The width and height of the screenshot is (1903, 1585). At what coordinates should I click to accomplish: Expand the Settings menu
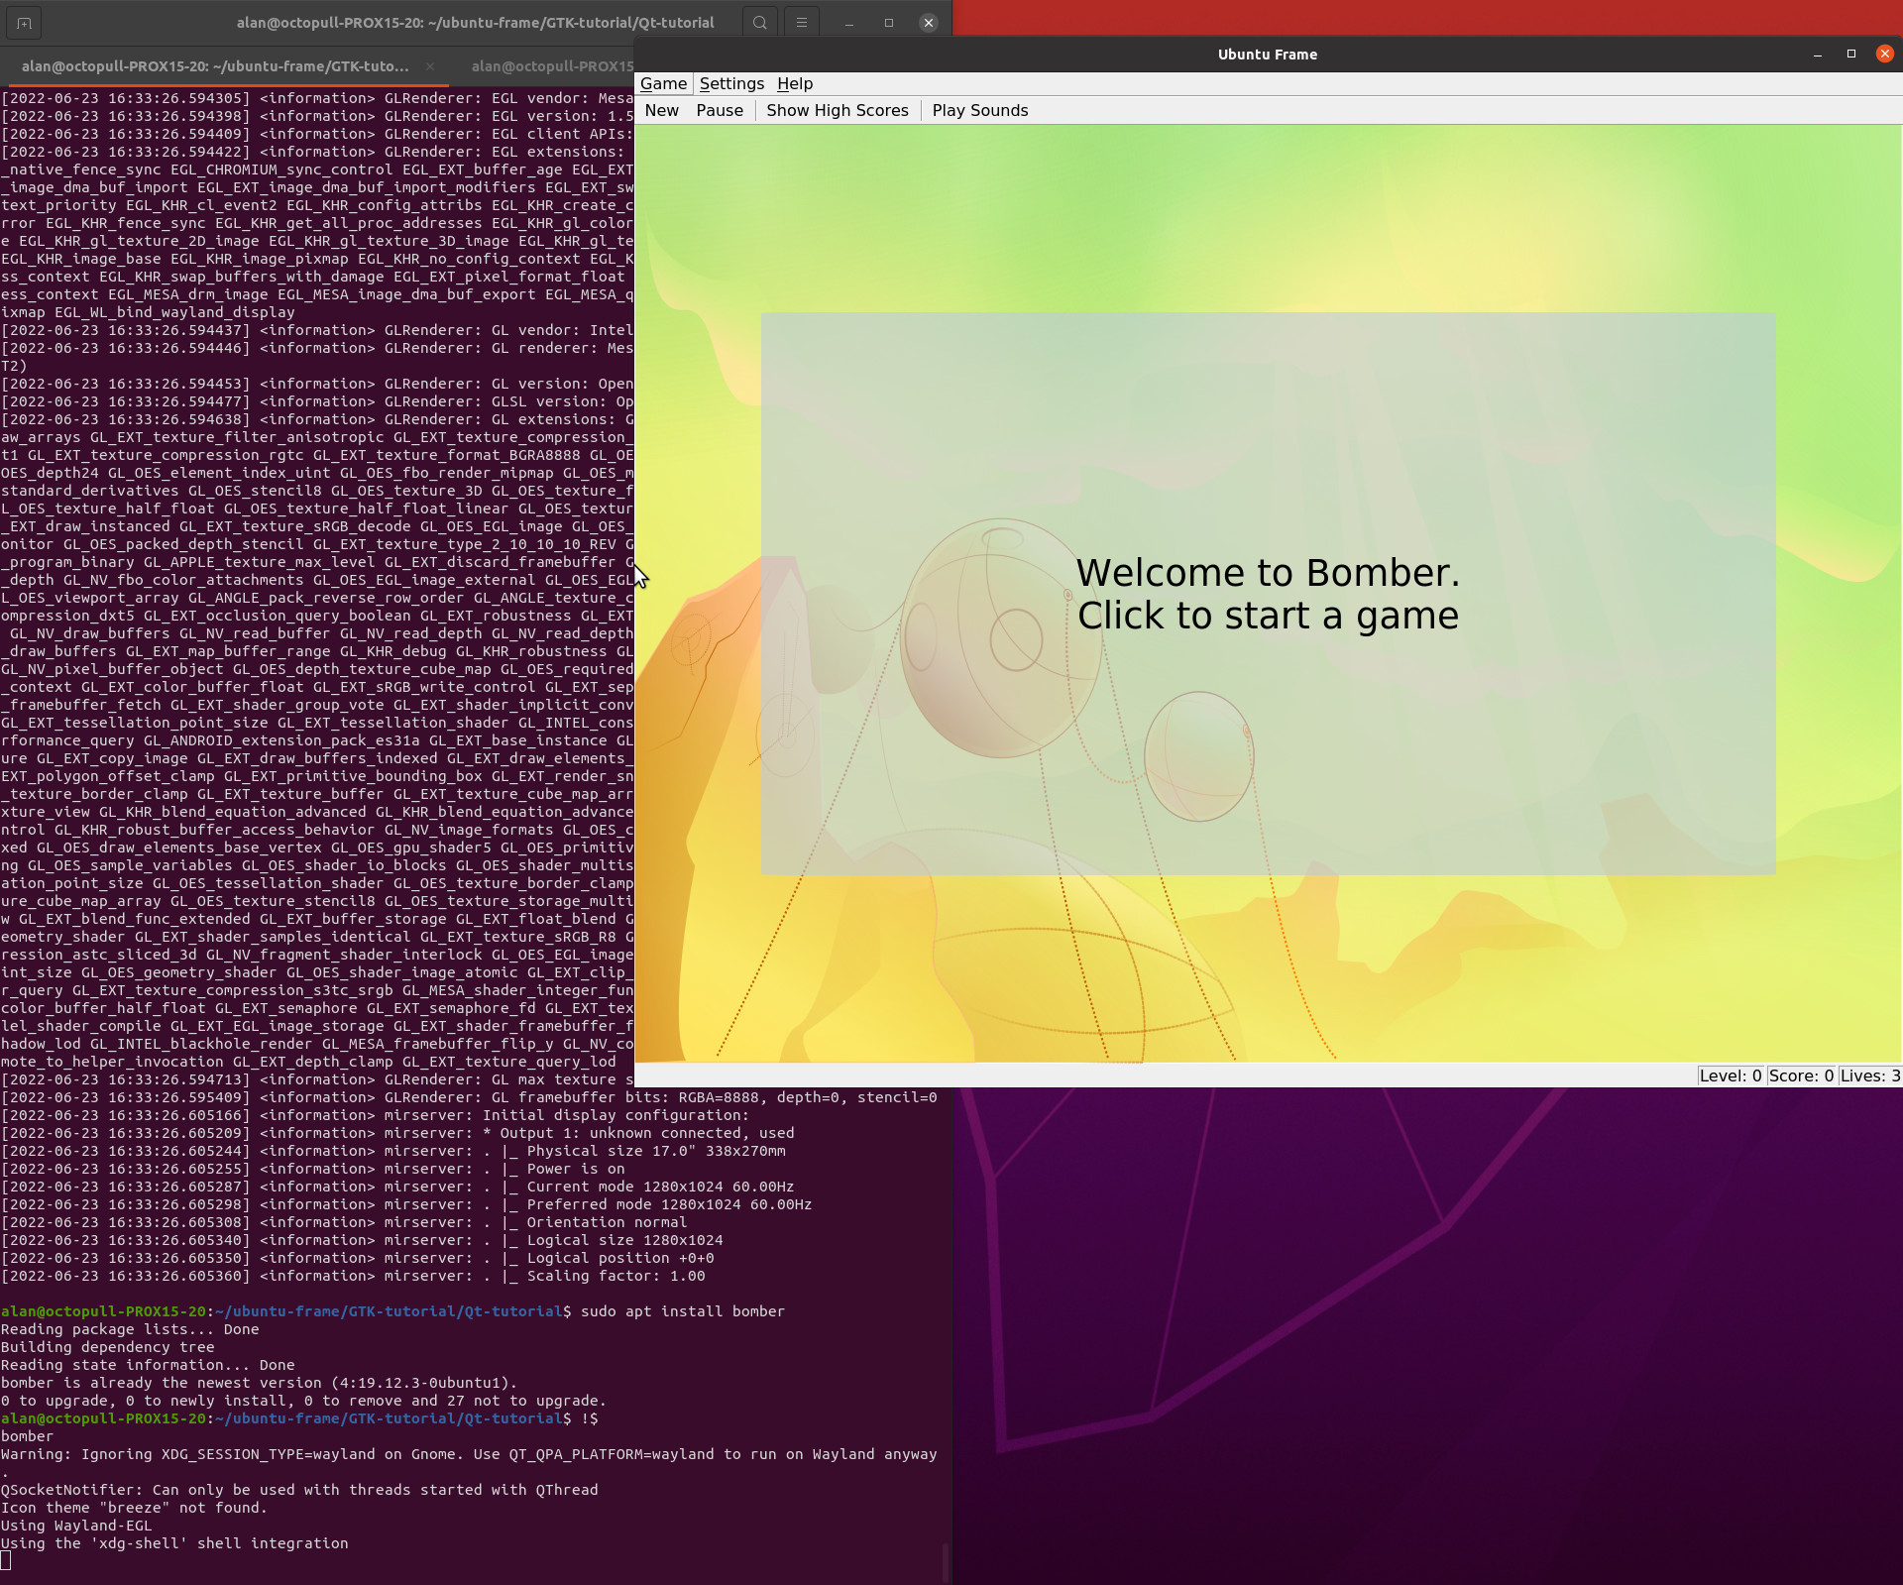[731, 83]
